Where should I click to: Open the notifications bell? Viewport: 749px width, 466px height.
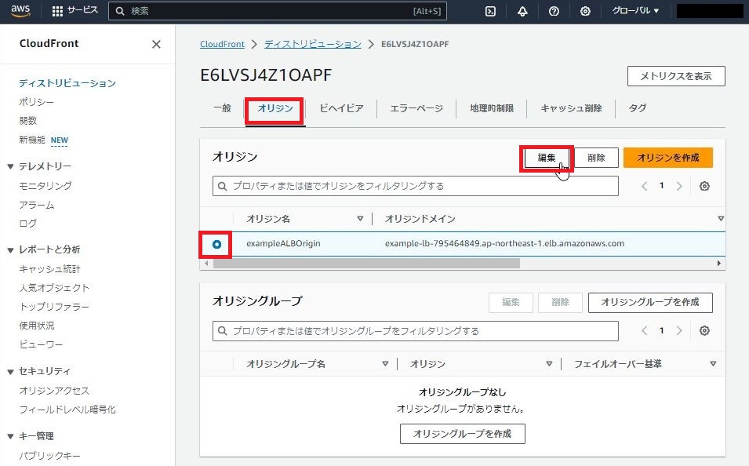pos(522,11)
